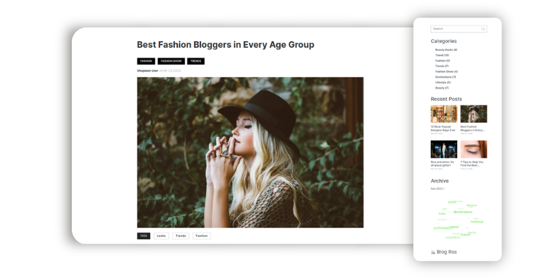Select the TRENDS tag badge under title
Viewport: 557px width, 277px height.
[x=196, y=61]
